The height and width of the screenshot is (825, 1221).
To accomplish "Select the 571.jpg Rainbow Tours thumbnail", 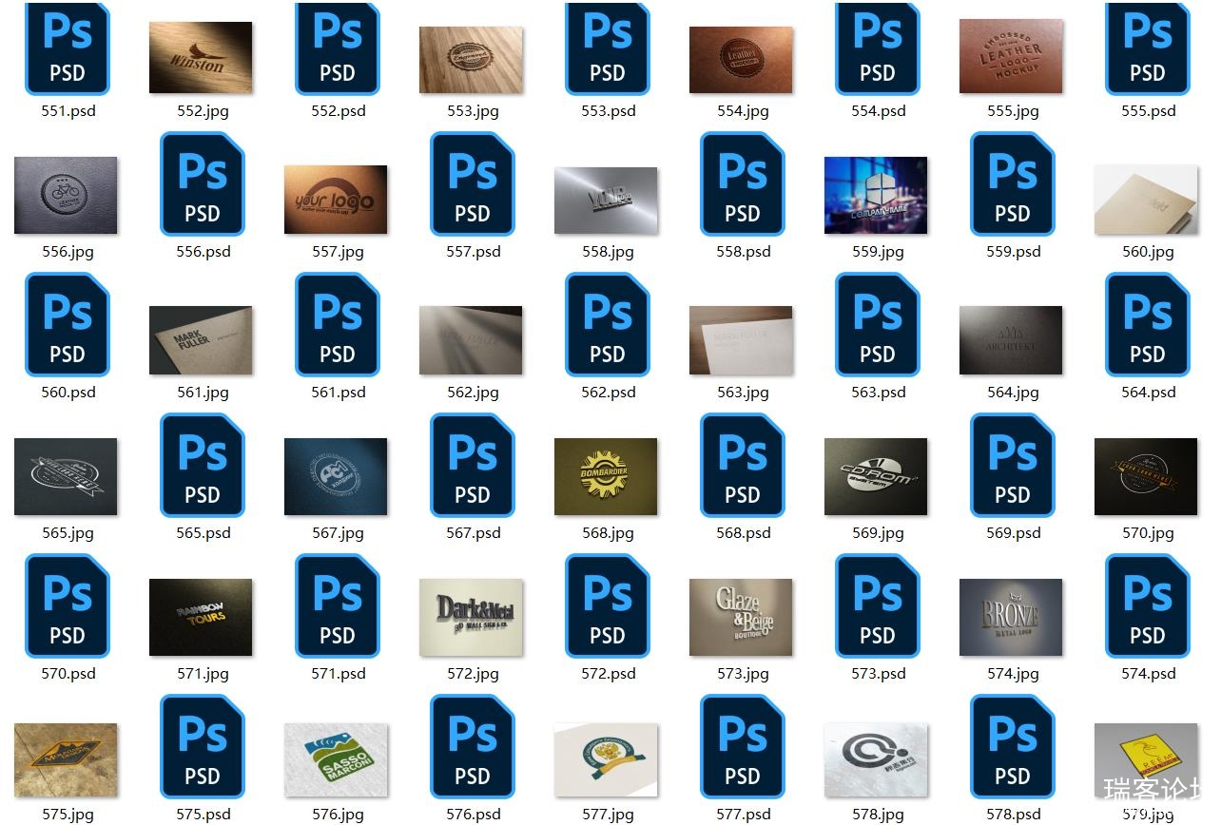I will [x=201, y=617].
